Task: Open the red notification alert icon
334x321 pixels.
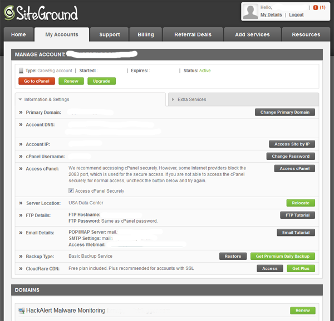Action: point(316,8)
